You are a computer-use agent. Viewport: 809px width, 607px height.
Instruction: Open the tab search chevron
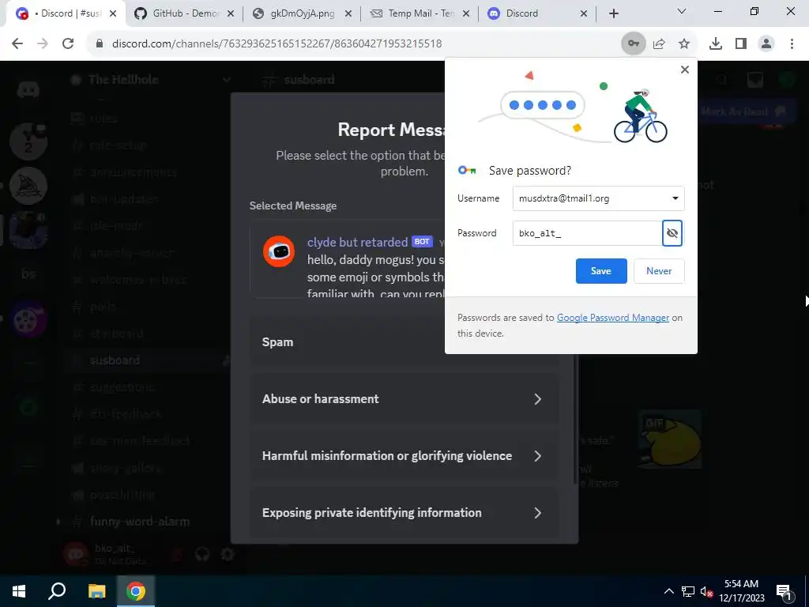pyautogui.click(x=682, y=12)
